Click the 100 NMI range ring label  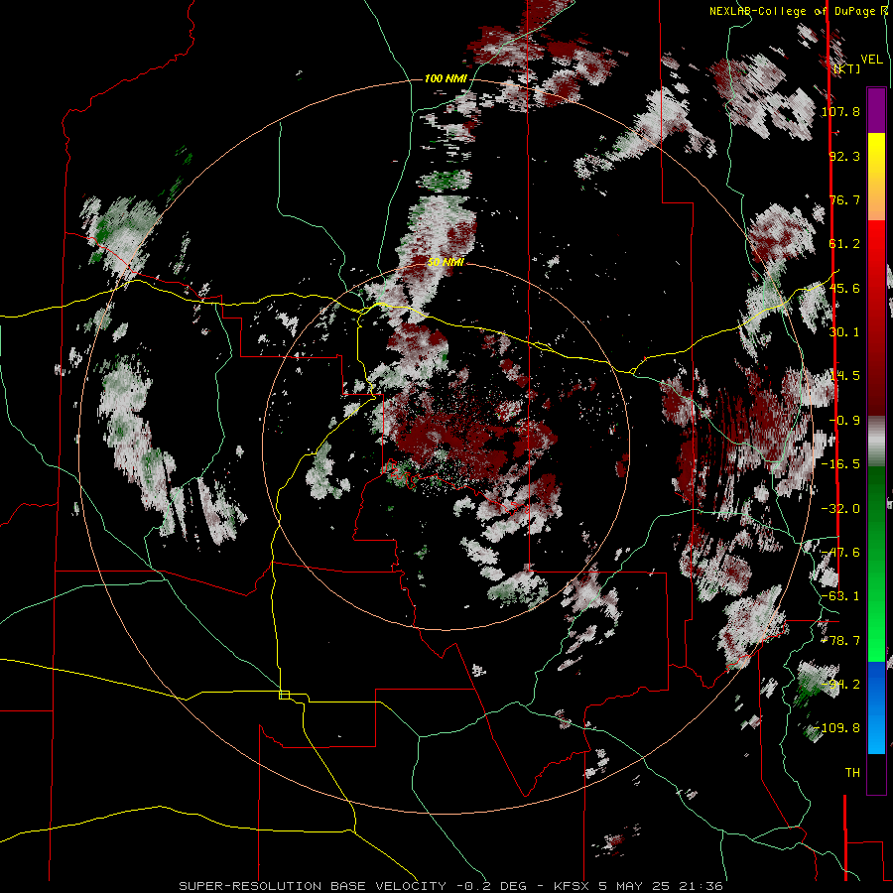point(446,78)
